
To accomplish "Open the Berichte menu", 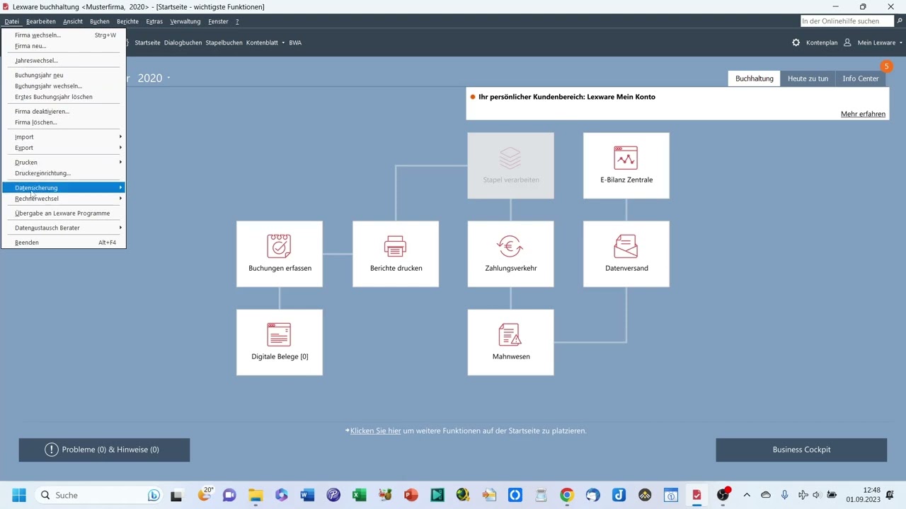I will click(x=127, y=21).
